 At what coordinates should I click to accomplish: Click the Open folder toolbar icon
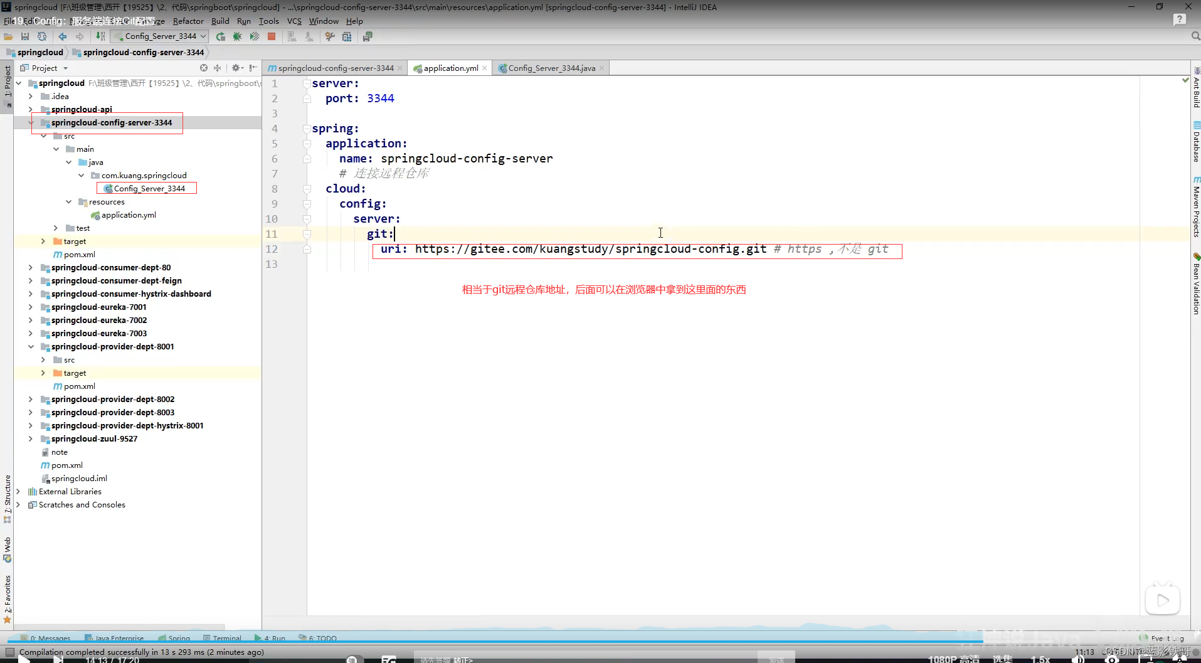click(x=9, y=36)
